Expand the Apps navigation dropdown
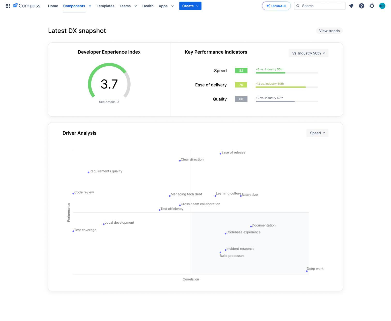This screenshot has width=391, height=321. click(172, 6)
